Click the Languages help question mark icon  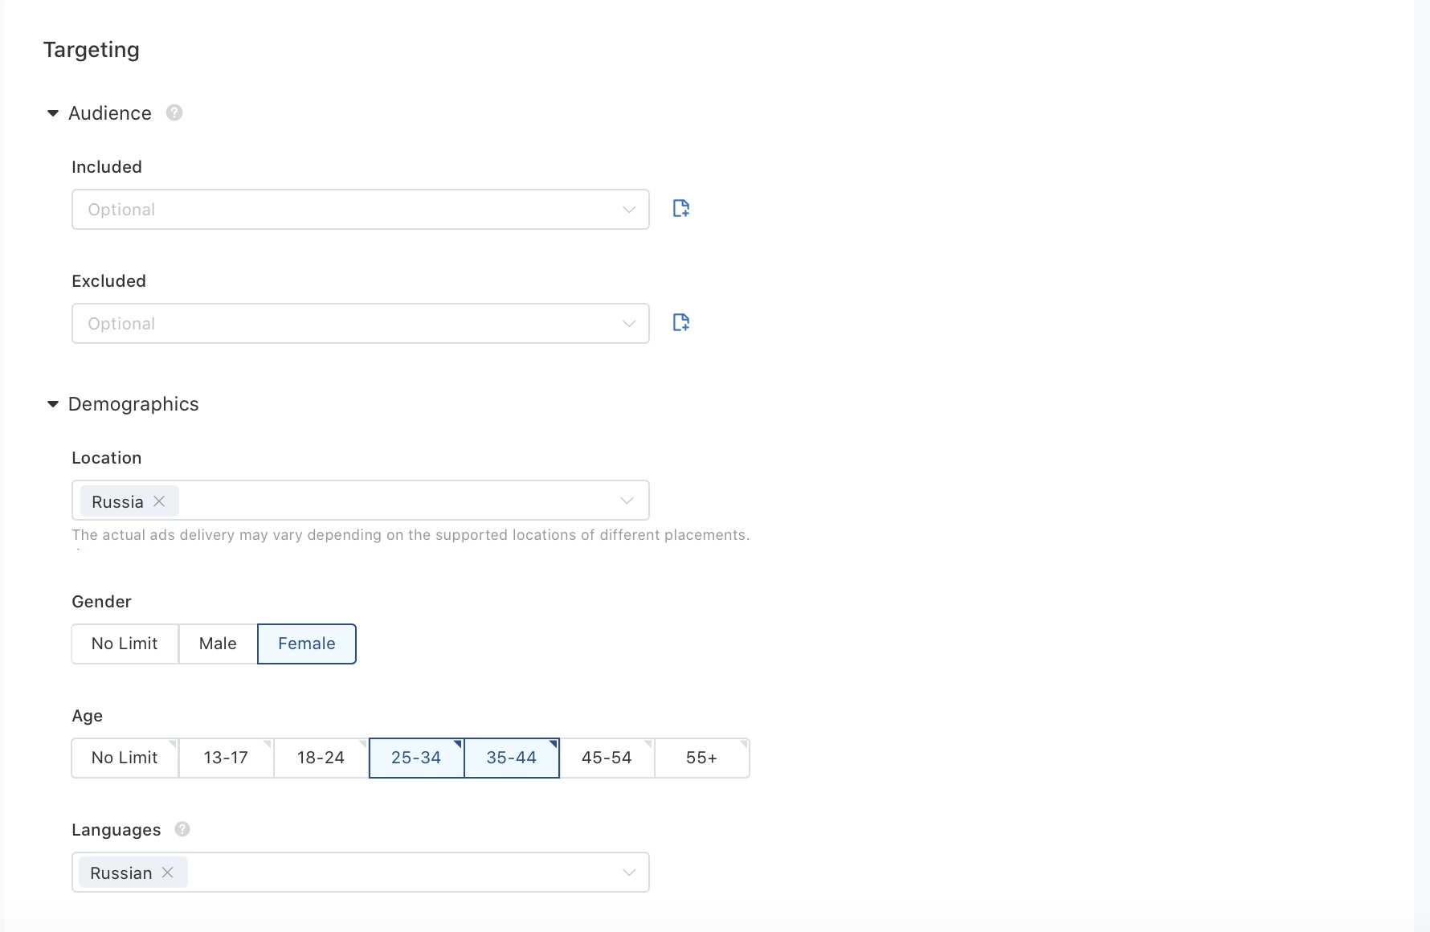tap(182, 829)
